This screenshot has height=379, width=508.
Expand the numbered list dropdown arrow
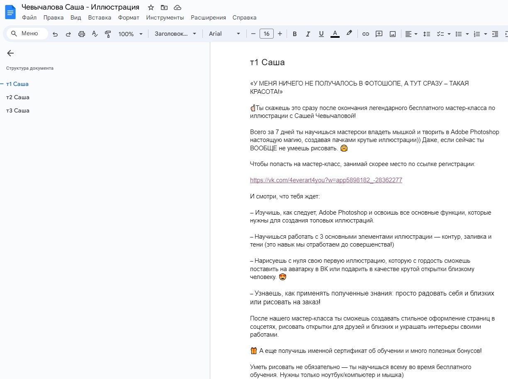pos(486,34)
